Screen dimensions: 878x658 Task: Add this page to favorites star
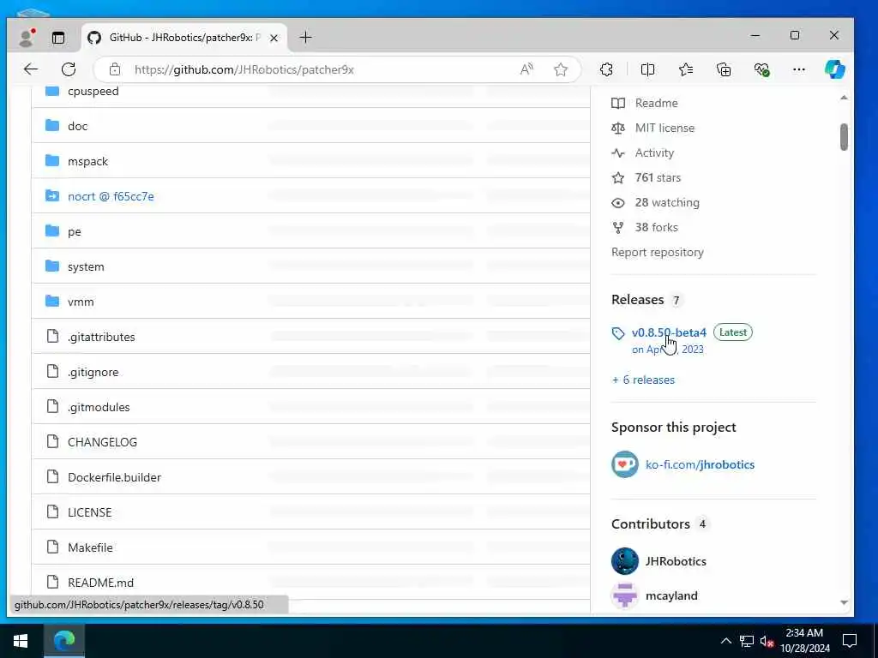[x=561, y=69]
